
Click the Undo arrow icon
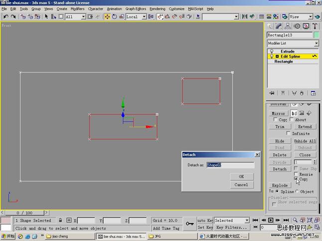point(6,16)
